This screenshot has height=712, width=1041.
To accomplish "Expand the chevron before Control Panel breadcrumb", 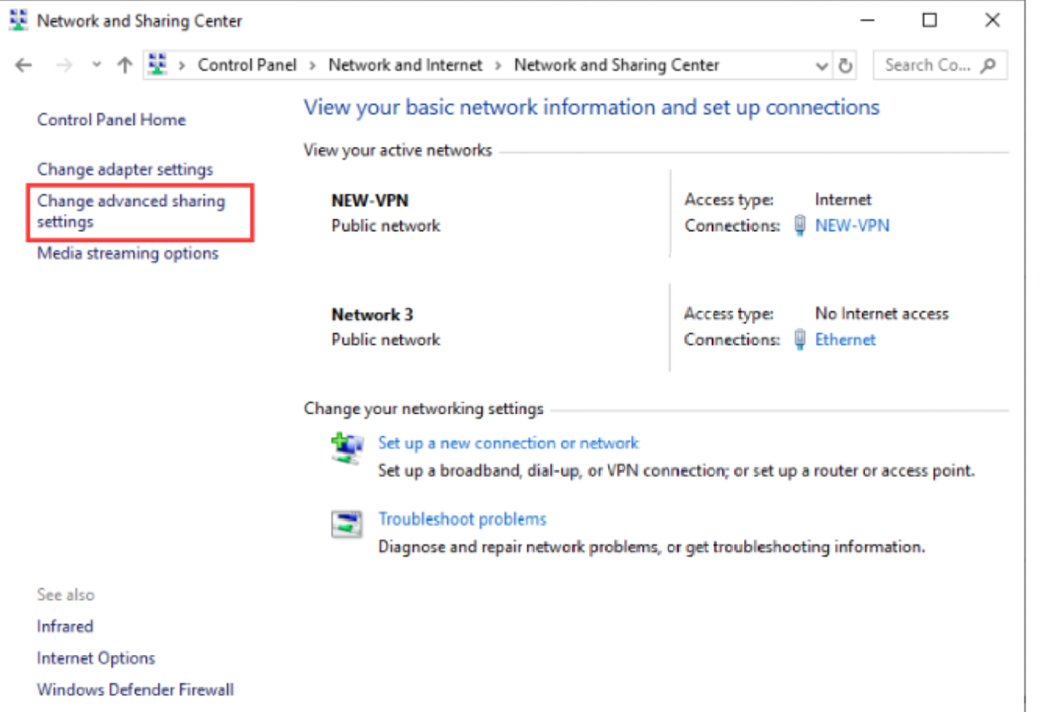I will click(181, 66).
